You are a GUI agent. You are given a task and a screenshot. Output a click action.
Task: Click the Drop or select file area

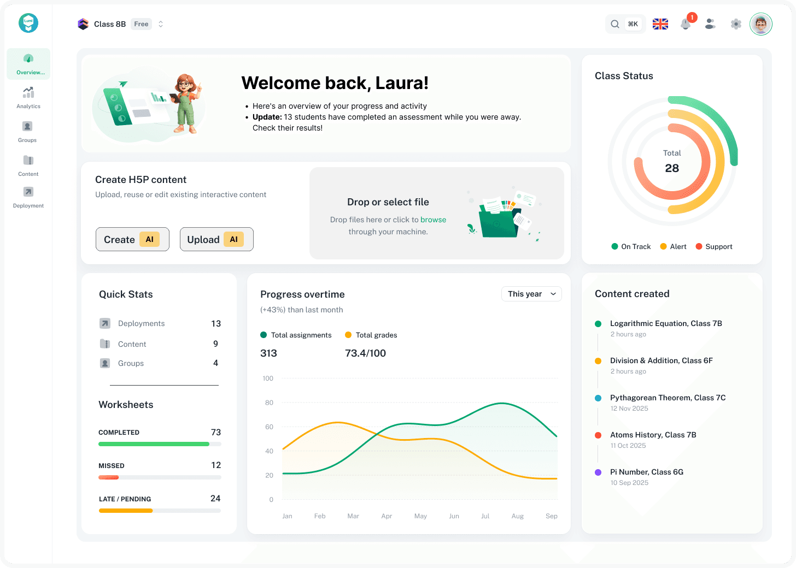(437, 213)
